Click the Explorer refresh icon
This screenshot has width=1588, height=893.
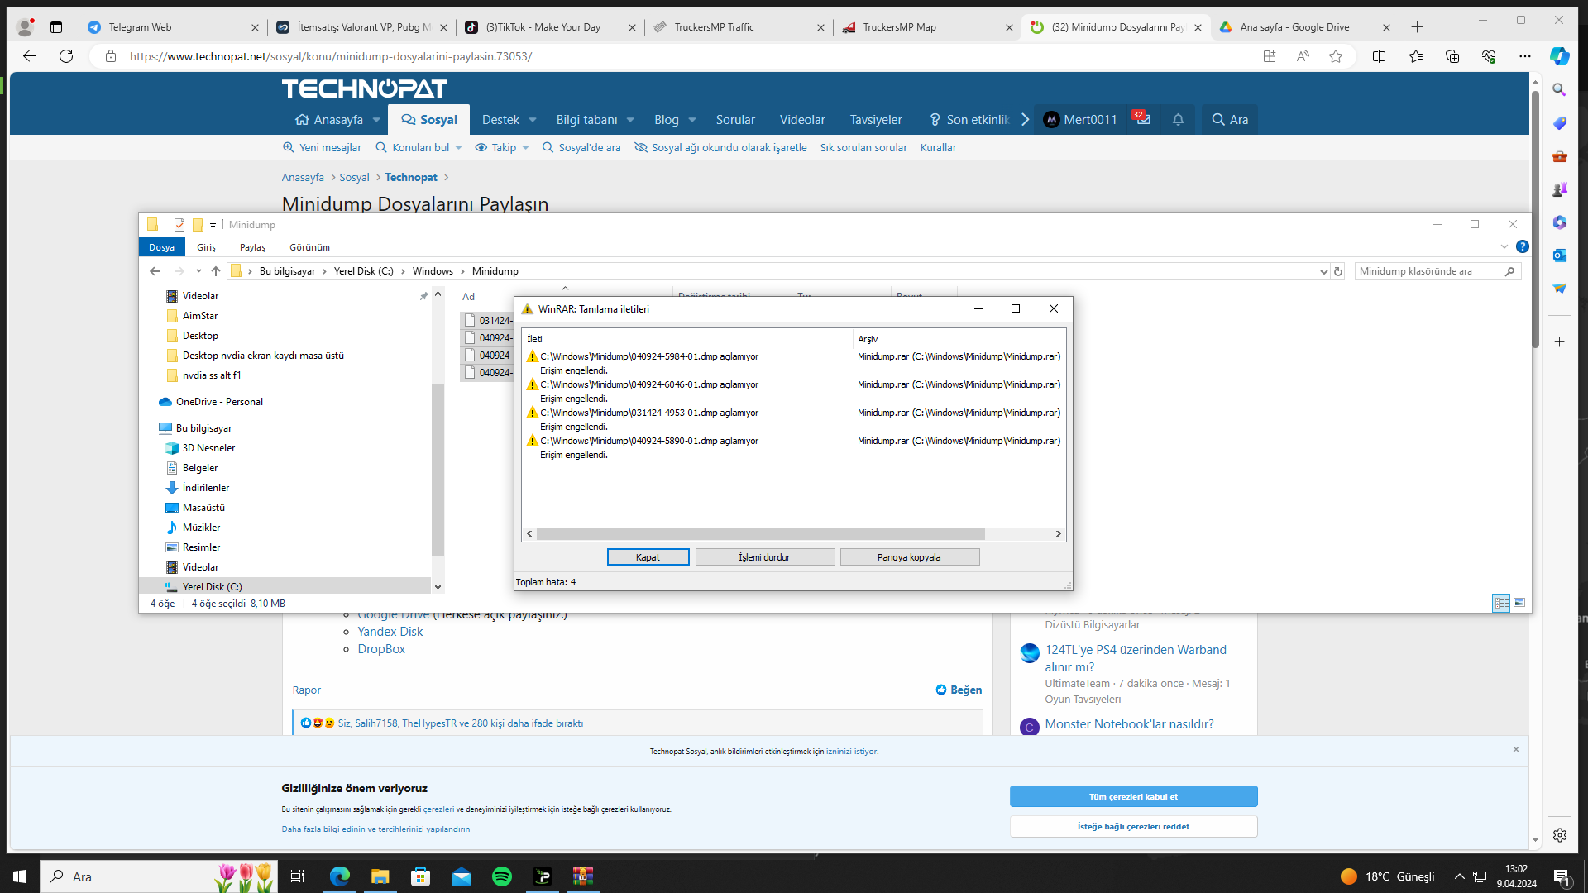(1338, 271)
